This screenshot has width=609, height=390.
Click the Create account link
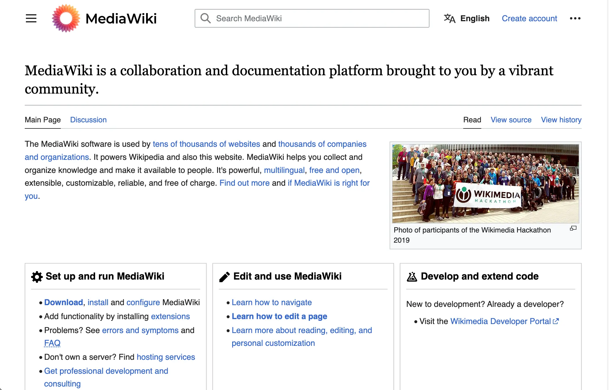[x=529, y=19]
